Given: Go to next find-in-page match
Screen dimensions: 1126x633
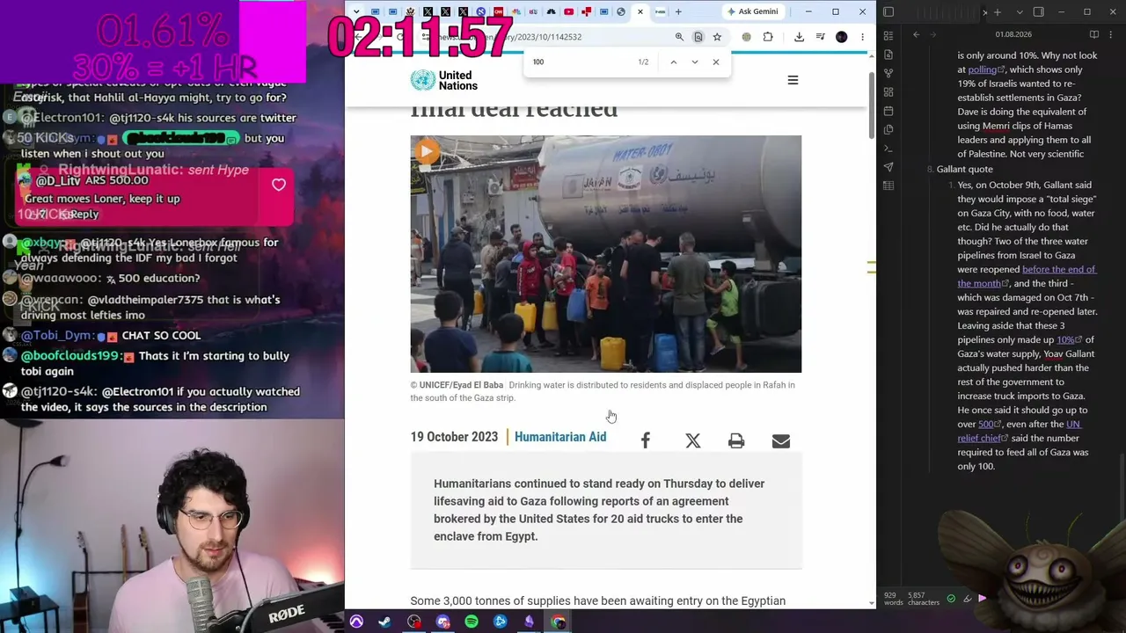Looking at the screenshot, I should pyautogui.click(x=695, y=62).
